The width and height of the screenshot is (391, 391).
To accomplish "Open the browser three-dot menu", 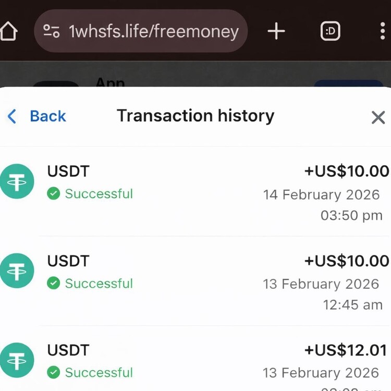I will (x=383, y=31).
